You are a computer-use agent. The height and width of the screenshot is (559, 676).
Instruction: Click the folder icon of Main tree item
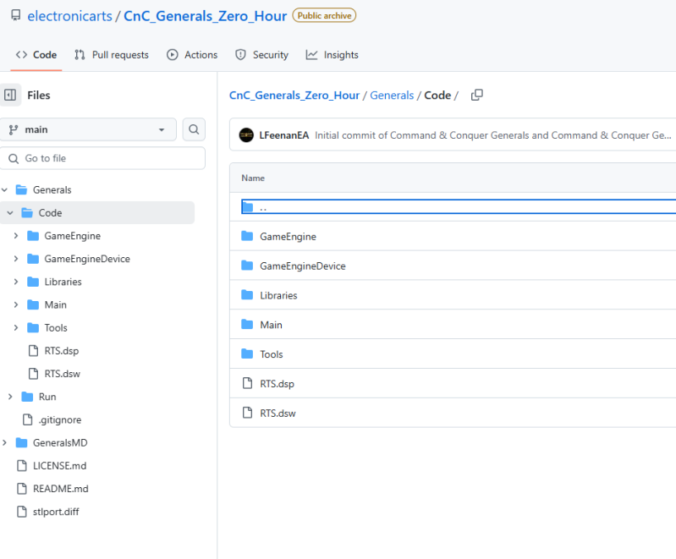33,304
